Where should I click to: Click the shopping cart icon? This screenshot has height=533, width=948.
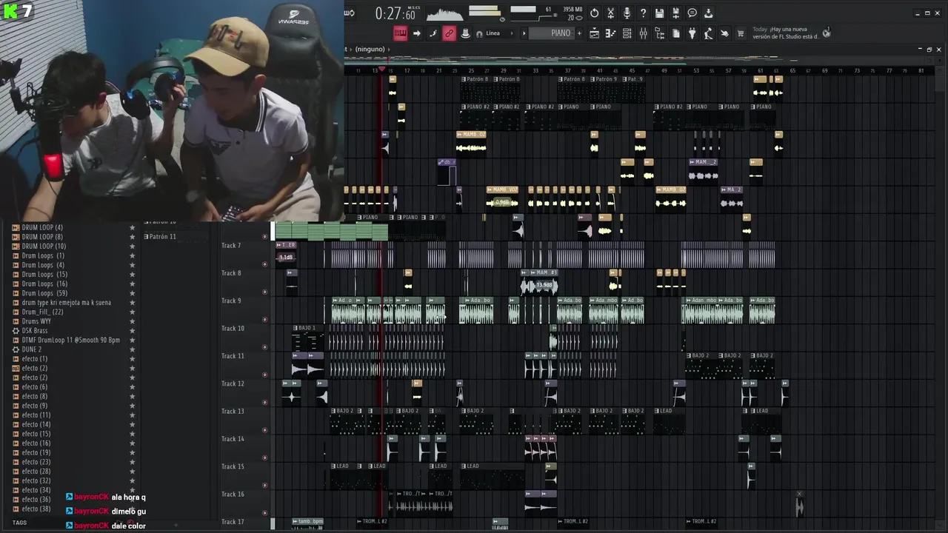pyautogui.click(x=740, y=33)
